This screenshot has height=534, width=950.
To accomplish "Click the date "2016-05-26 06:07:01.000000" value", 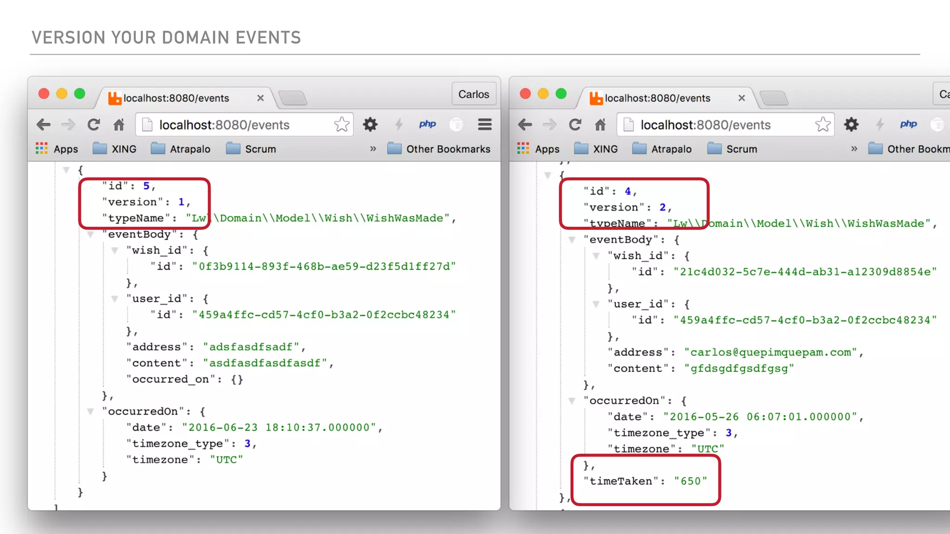I will [x=760, y=417].
